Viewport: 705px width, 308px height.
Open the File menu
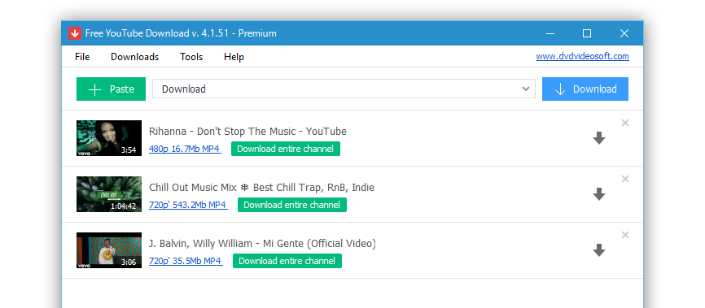[x=82, y=57]
